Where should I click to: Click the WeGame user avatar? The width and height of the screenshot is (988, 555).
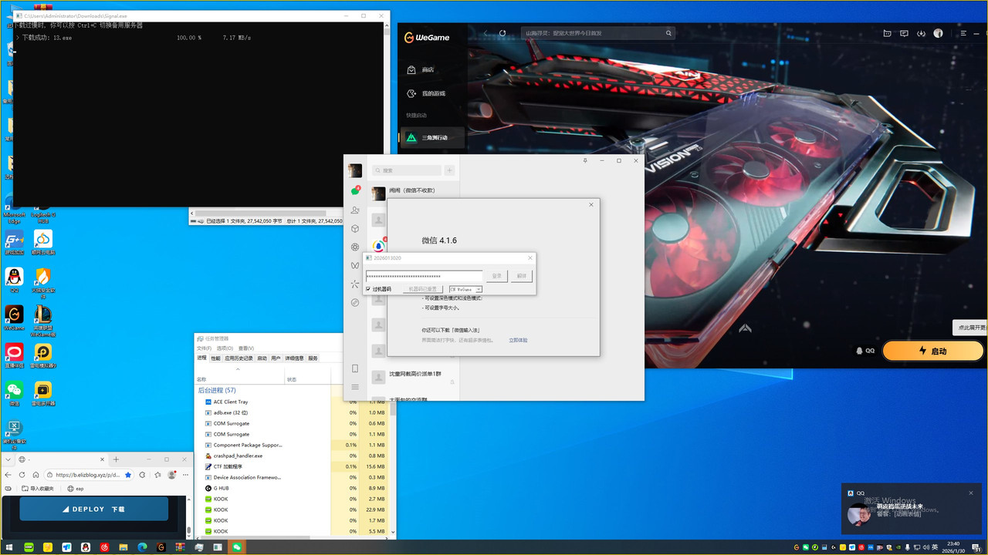pyautogui.click(x=939, y=33)
